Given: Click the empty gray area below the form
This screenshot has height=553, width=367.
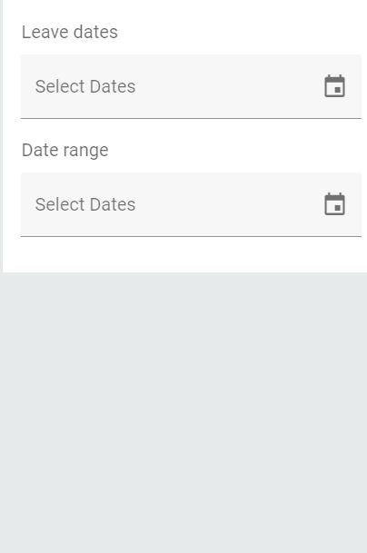Looking at the screenshot, I should (183, 412).
